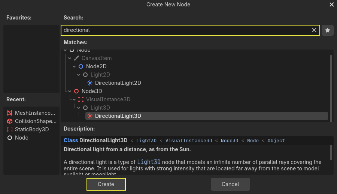Select Node from the Recent list
This screenshot has width=337, height=194.
point(21,138)
